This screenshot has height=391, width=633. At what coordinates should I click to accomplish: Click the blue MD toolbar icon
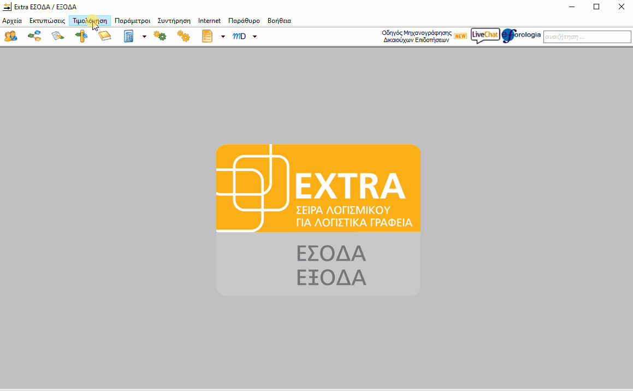point(239,37)
